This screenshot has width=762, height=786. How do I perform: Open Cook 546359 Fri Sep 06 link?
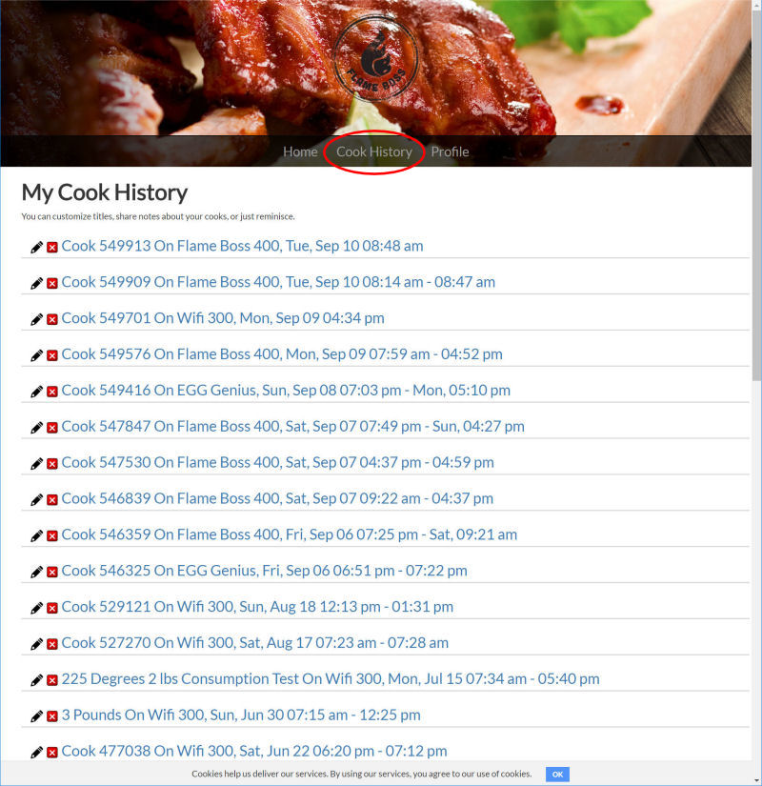pos(290,534)
